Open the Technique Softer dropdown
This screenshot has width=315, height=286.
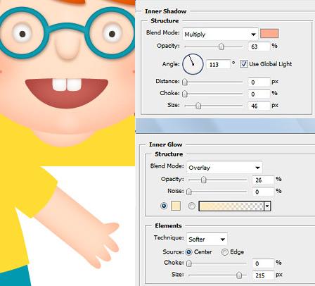coord(207,239)
